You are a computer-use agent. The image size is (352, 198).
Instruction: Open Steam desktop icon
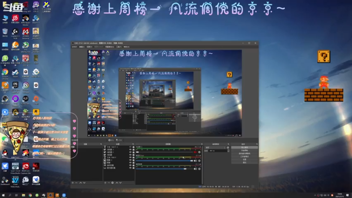point(15,73)
